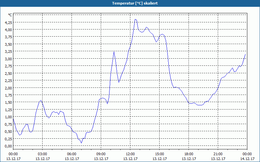Click the 14.12.17 date label
This screenshot has width=260, height=162.
click(247, 159)
